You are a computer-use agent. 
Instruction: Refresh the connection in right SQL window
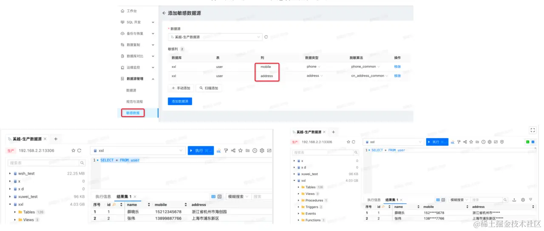click(x=353, y=142)
